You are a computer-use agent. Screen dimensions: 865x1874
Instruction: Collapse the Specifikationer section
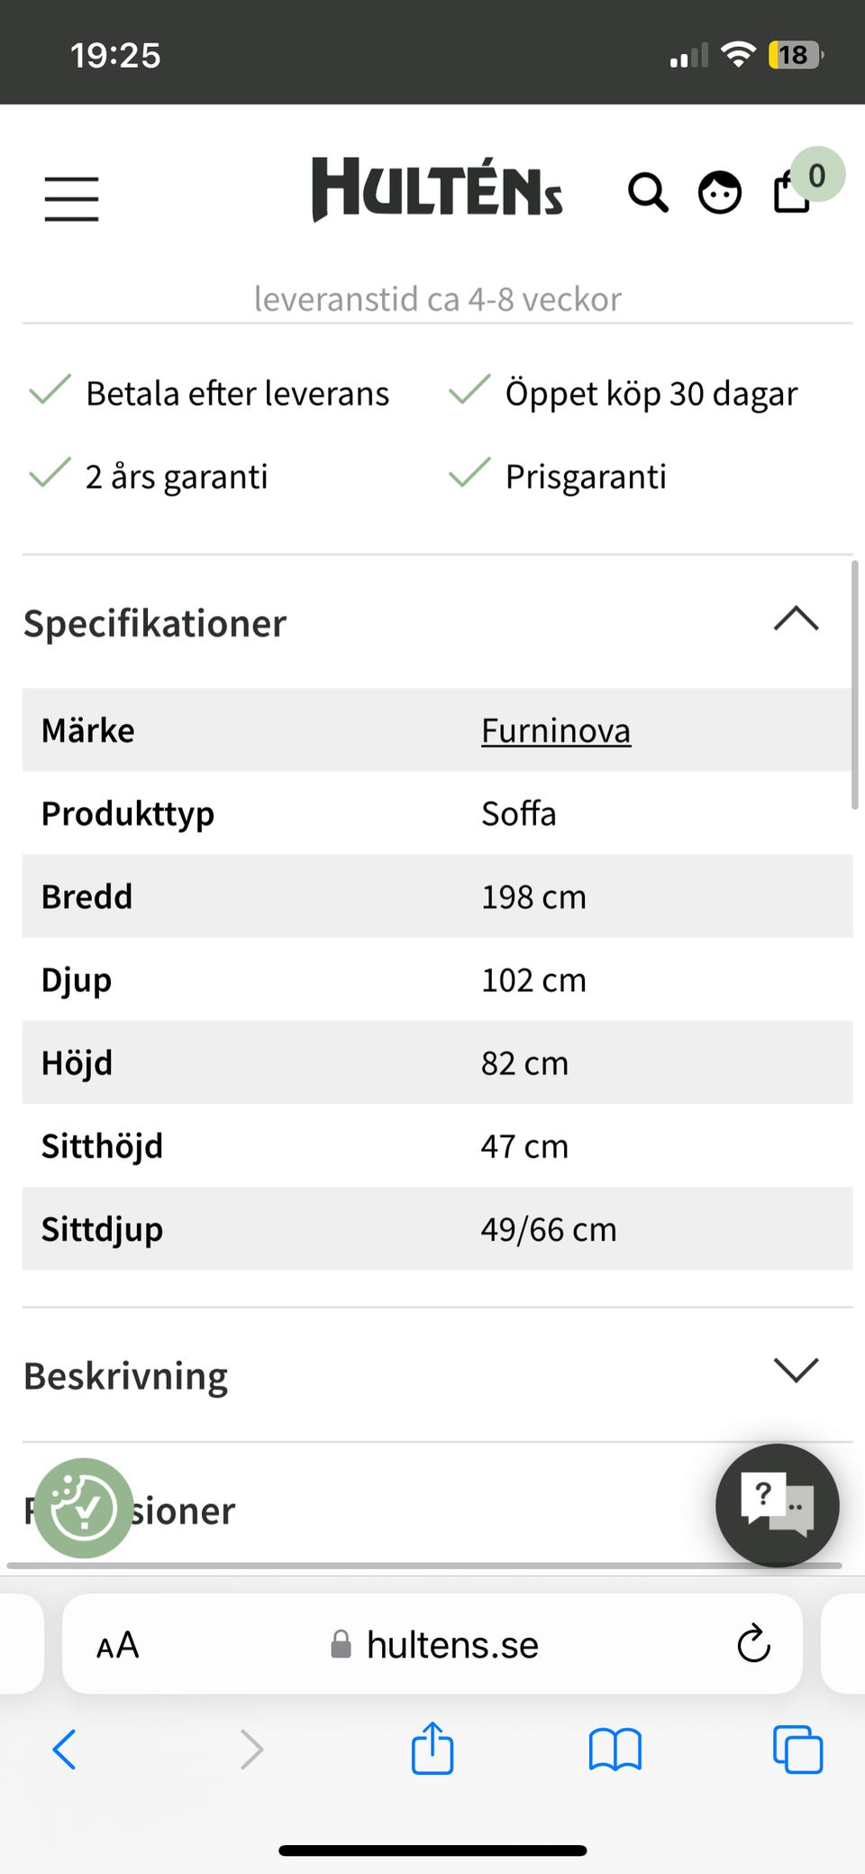click(x=796, y=620)
